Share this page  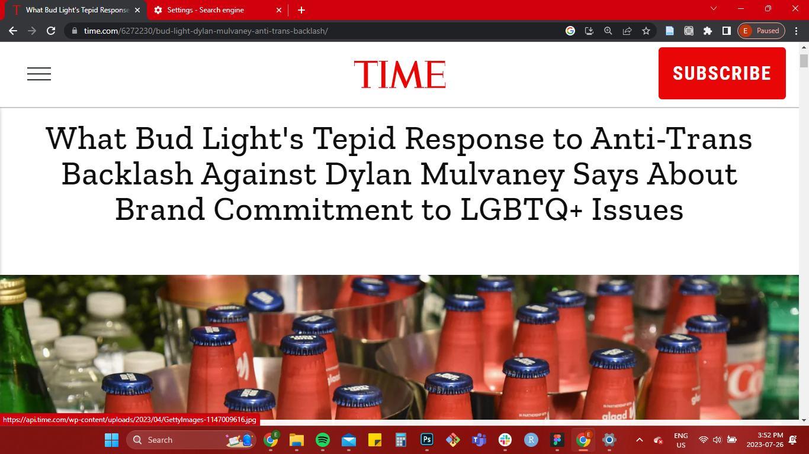(x=627, y=31)
